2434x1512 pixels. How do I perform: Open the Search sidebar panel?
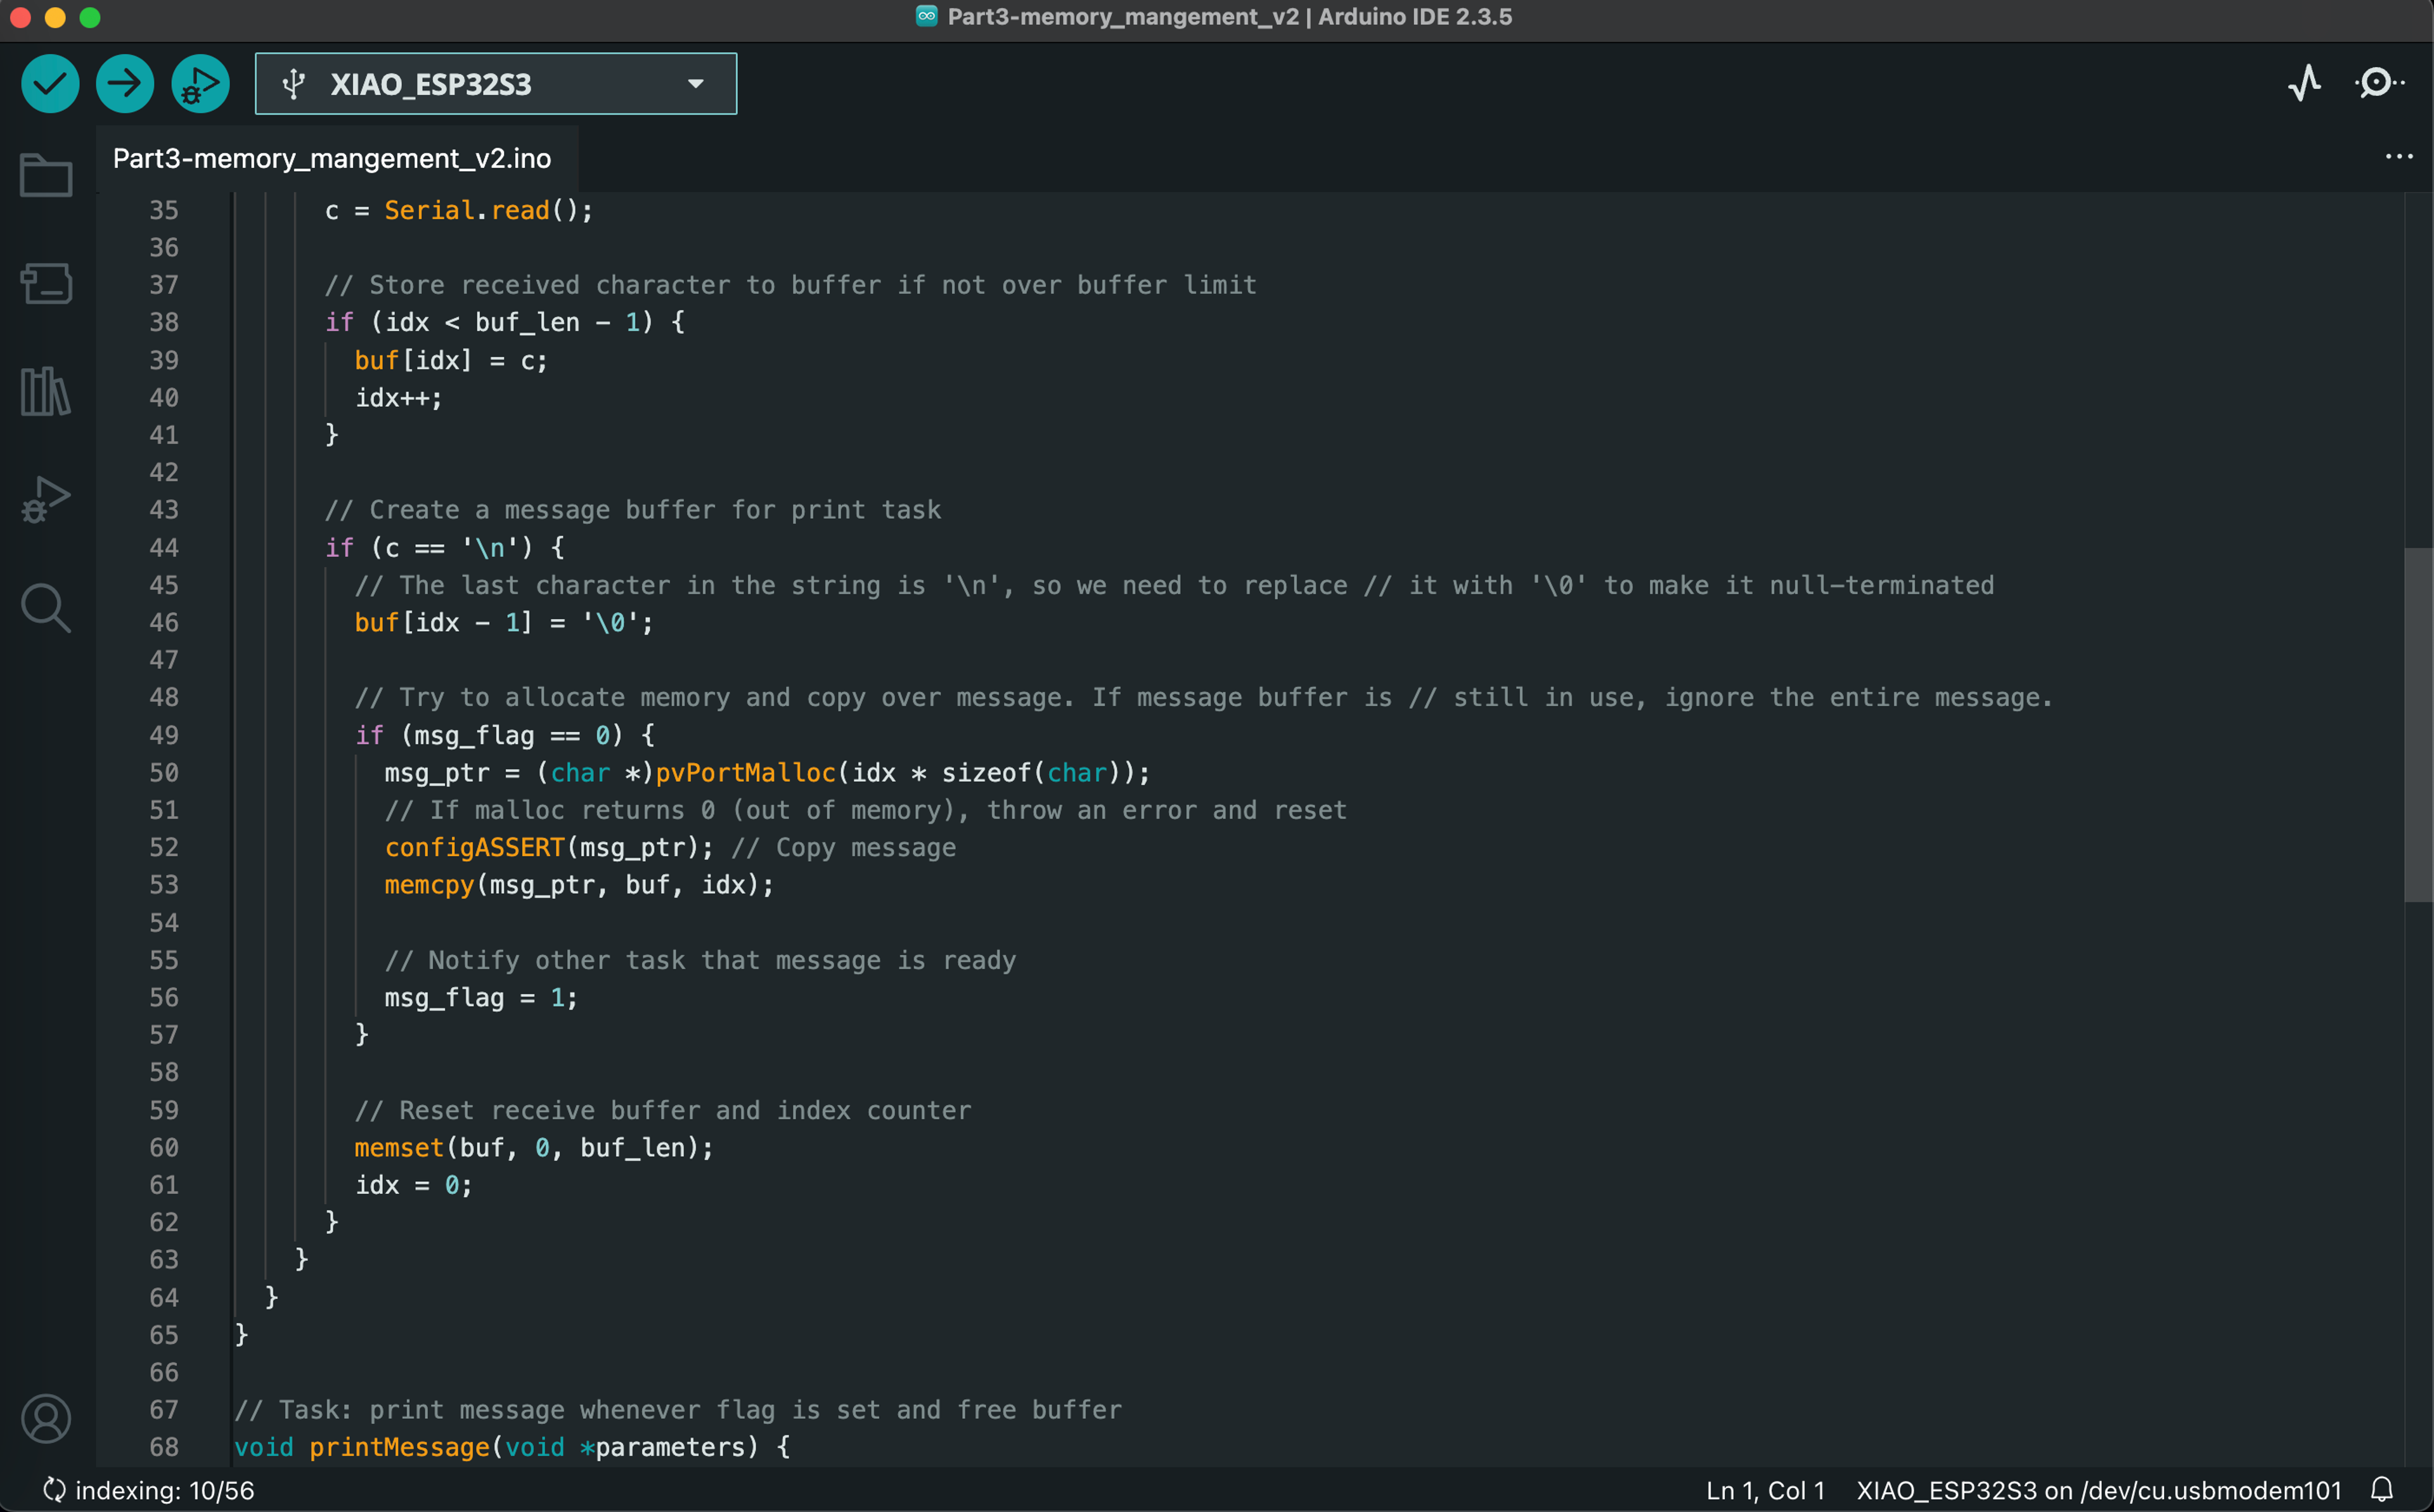click(x=46, y=608)
